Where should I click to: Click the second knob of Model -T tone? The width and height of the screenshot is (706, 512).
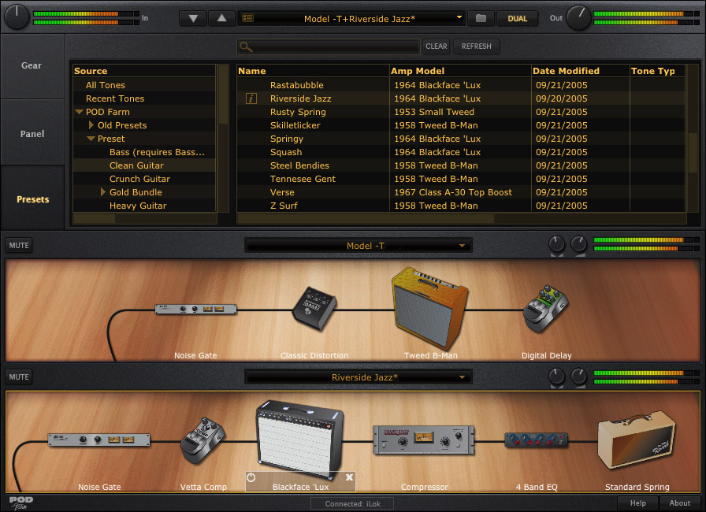[578, 244]
